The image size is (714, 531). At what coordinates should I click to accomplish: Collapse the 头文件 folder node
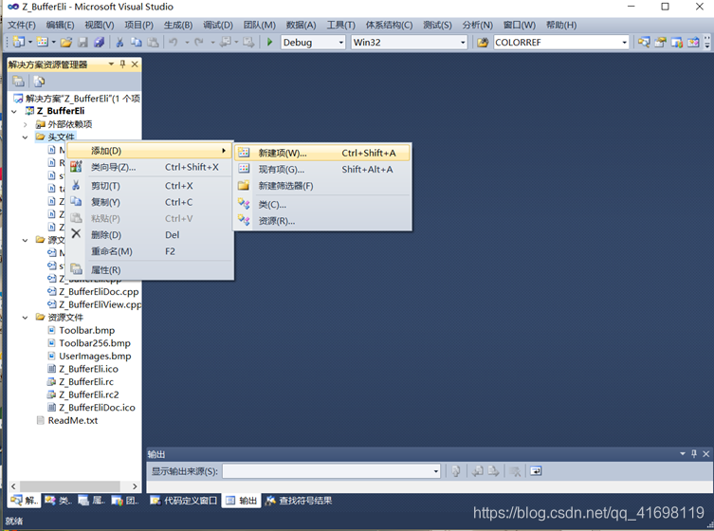pyautogui.click(x=26, y=137)
